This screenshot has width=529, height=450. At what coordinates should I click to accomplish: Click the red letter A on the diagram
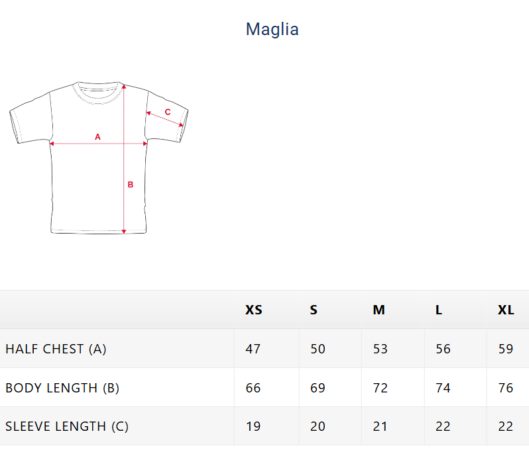point(97,137)
